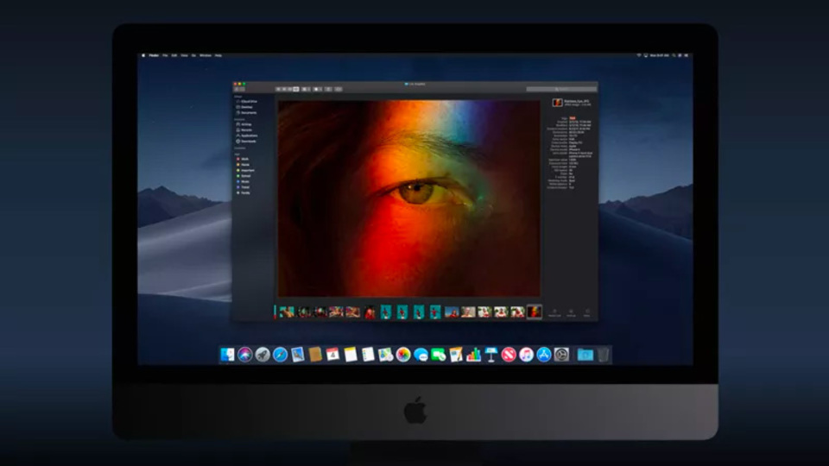
Task: Switch Finder to column view
Action: pyautogui.click(x=290, y=89)
